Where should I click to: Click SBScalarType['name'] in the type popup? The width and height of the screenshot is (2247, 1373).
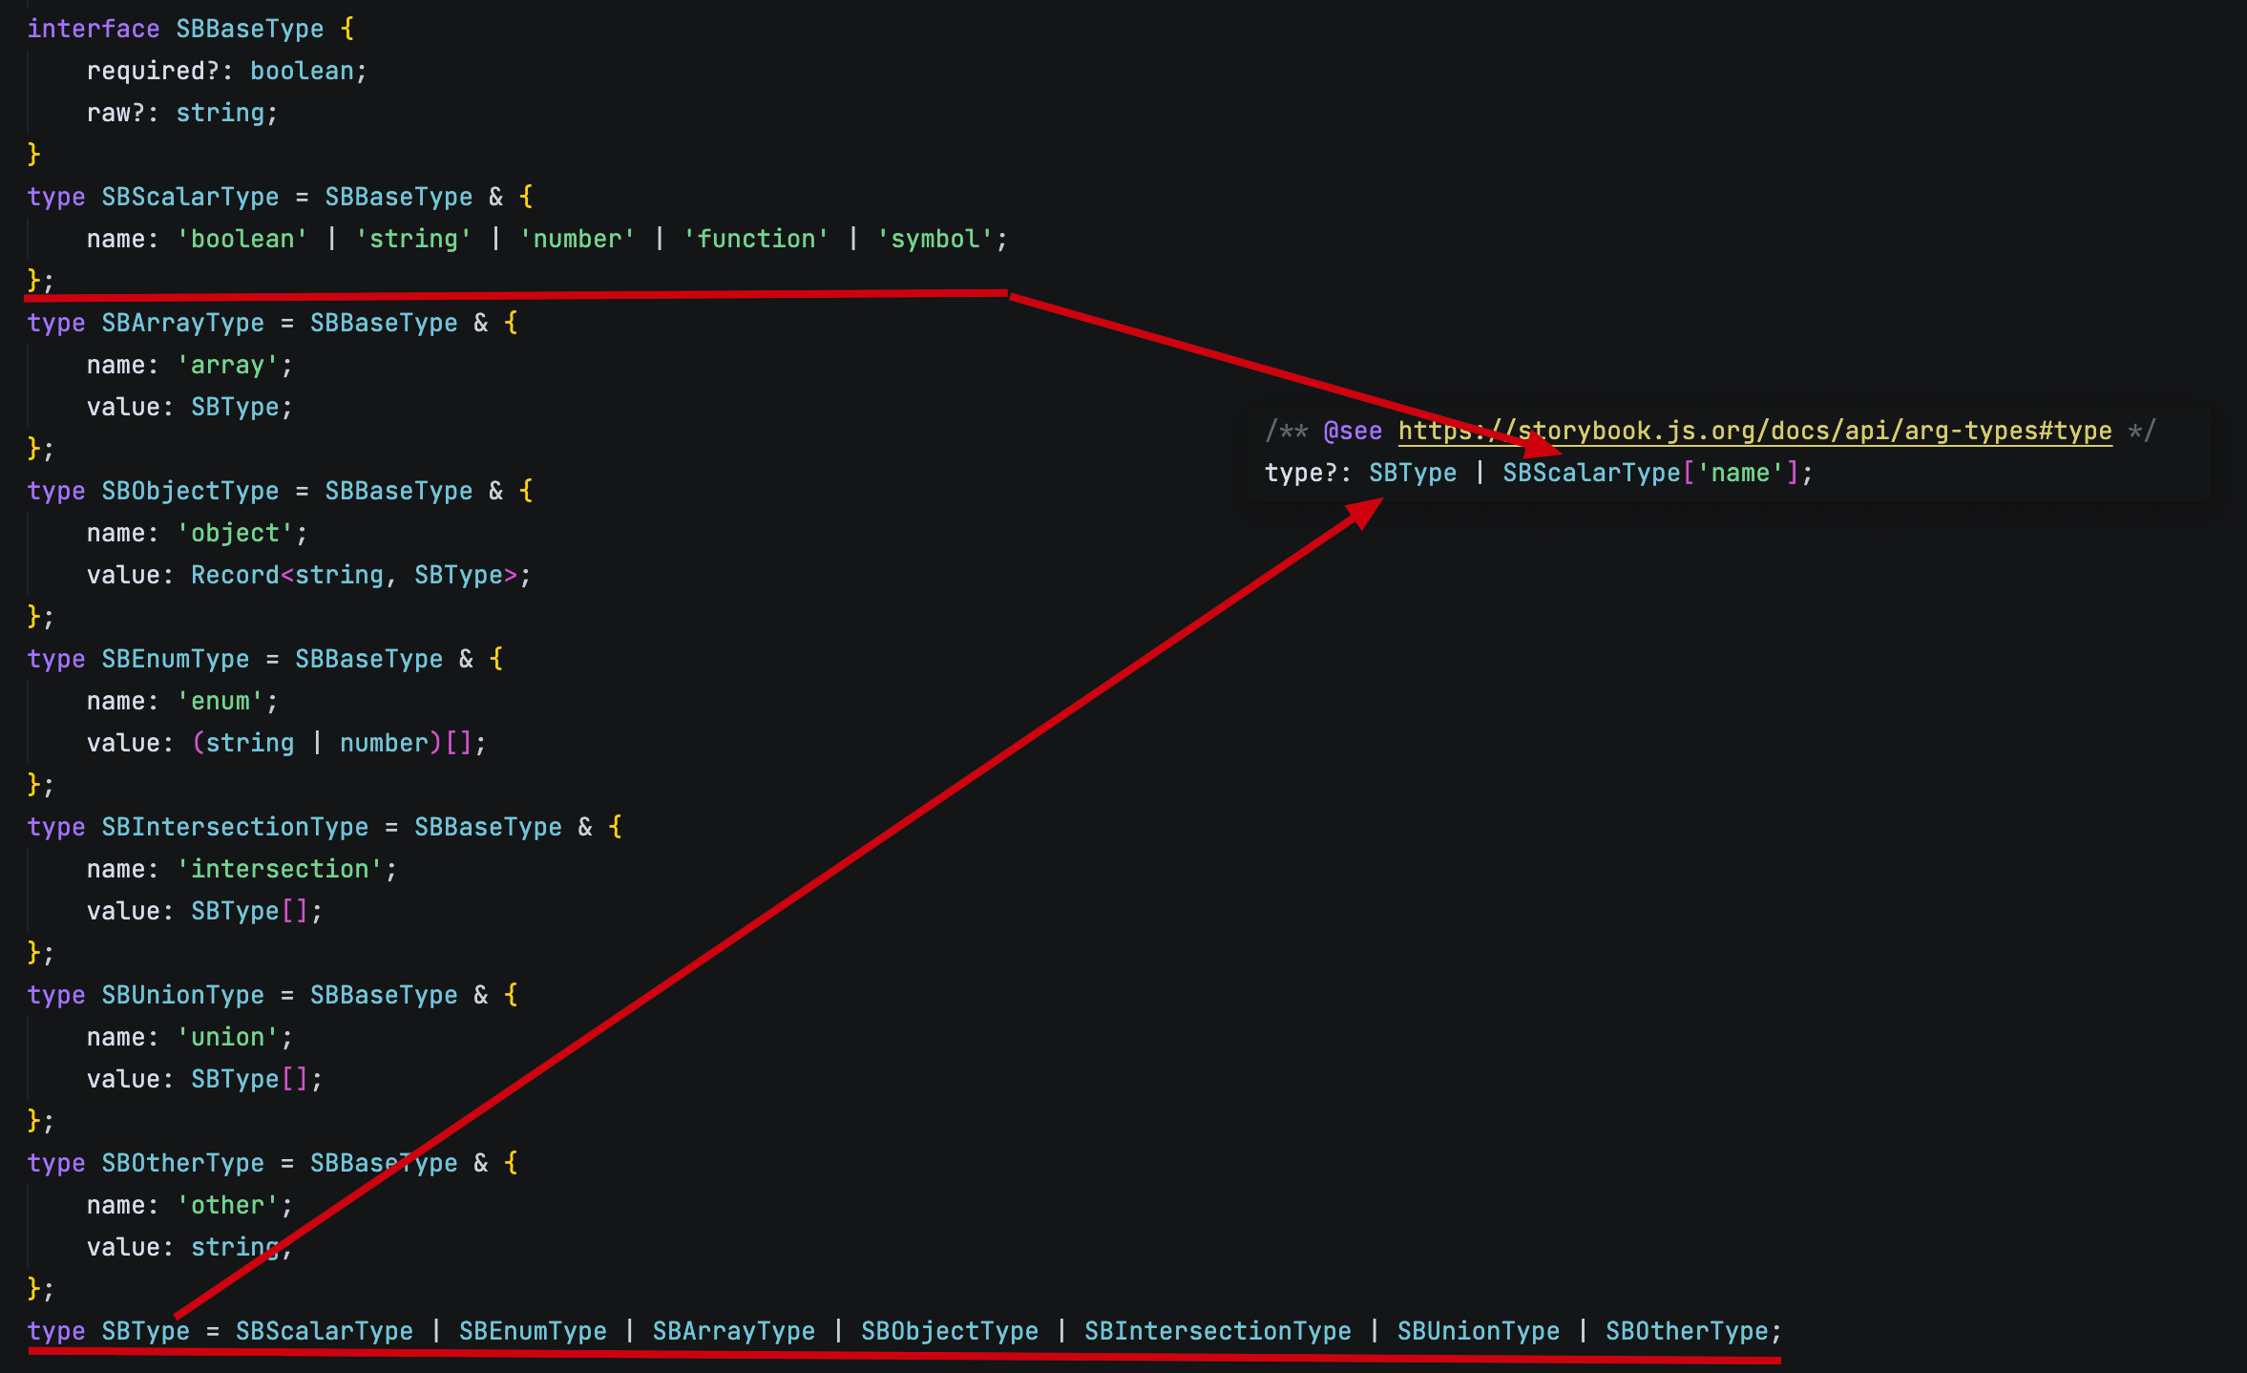pyautogui.click(x=1649, y=473)
